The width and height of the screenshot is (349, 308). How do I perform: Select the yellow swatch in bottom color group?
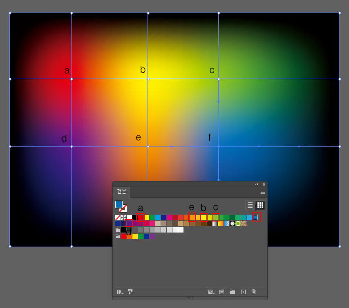(x=135, y=237)
